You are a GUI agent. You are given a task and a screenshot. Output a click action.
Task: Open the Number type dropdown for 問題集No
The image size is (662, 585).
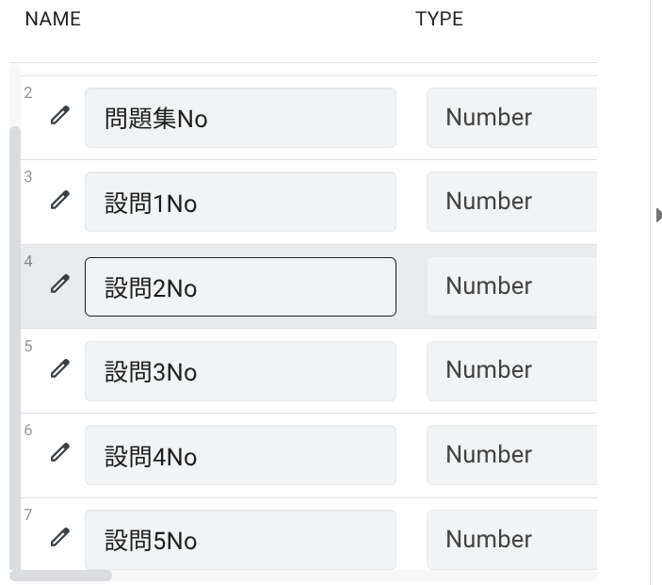[x=511, y=118]
